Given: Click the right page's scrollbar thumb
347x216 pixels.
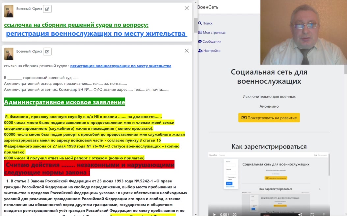Looking at the screenshot, I should point(345,69).
